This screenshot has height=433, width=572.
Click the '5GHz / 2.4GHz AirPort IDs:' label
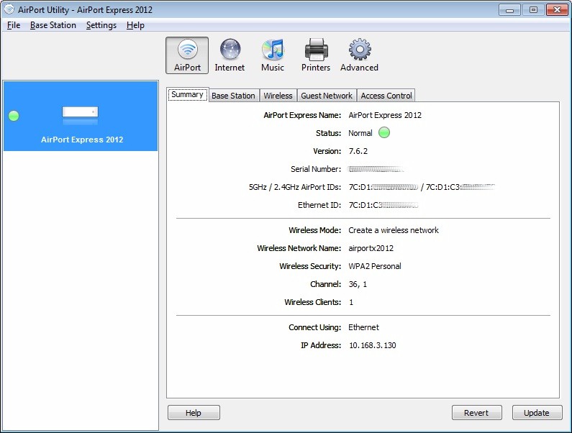295,187
